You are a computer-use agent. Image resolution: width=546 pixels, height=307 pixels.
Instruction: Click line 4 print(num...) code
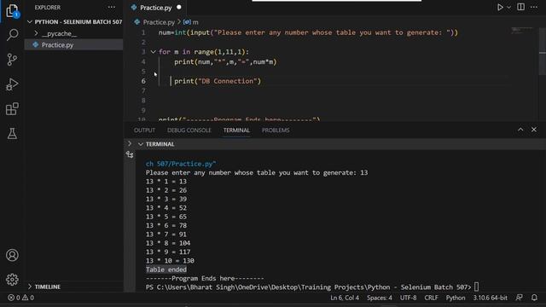[x=225, y=62]
